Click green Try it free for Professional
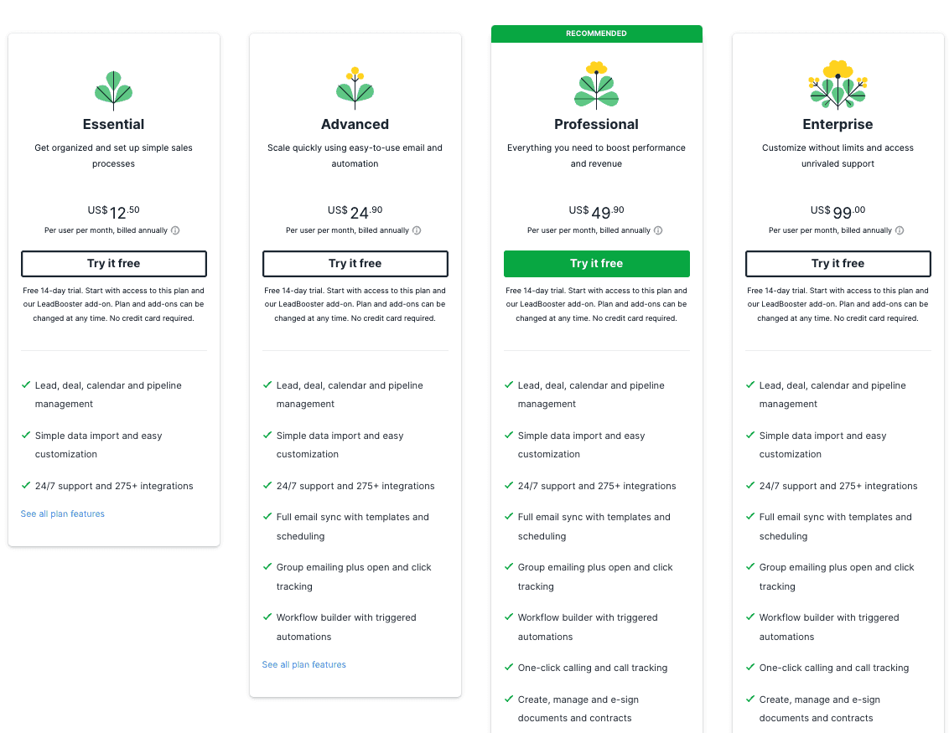The width and height of the screenshot is (949, 733). [597, 264]
